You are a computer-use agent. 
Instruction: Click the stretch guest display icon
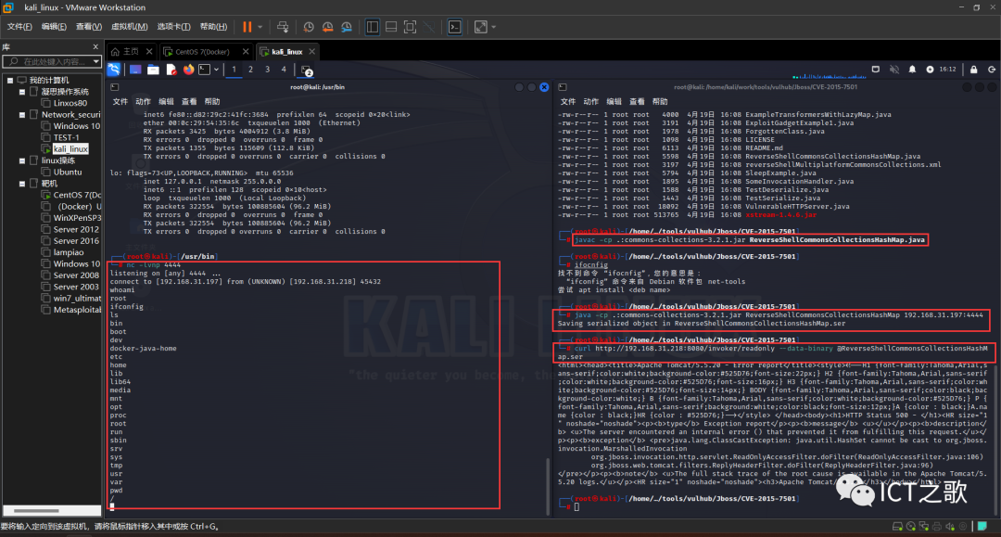tap(481, 27)
